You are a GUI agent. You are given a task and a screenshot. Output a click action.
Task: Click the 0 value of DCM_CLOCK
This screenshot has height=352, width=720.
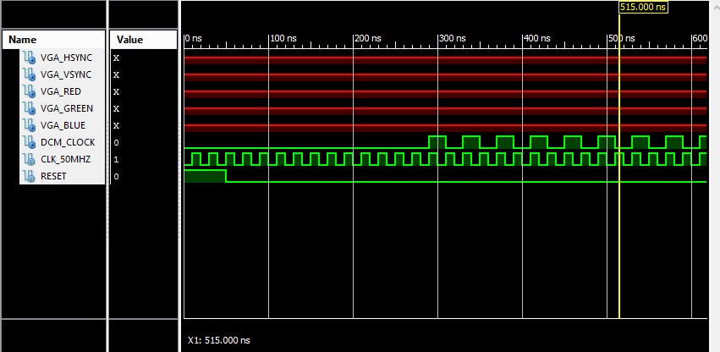pos(116,143)
